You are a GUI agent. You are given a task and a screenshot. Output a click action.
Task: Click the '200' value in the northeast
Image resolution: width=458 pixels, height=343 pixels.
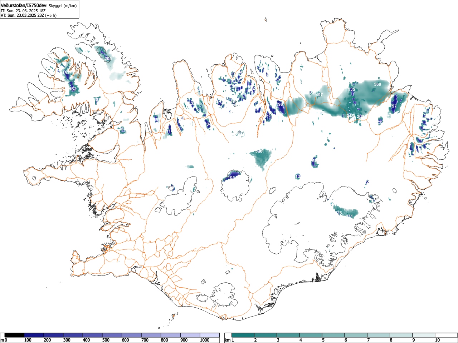(360, 116)
